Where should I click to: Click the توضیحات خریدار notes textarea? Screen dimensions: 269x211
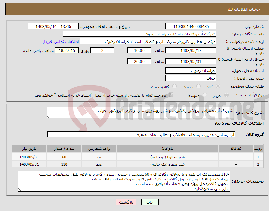pos(124,181)
